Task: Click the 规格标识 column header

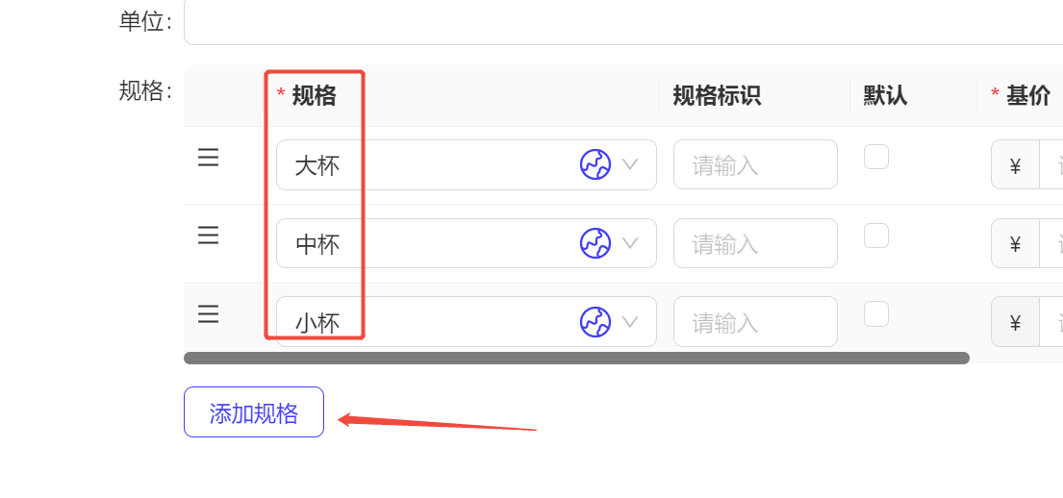Action: pos(717,95)
